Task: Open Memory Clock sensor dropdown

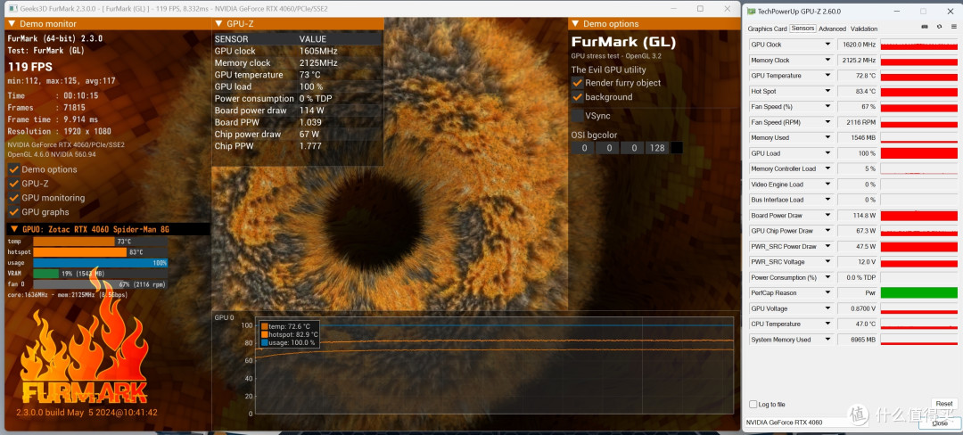Action: [827, 60]
